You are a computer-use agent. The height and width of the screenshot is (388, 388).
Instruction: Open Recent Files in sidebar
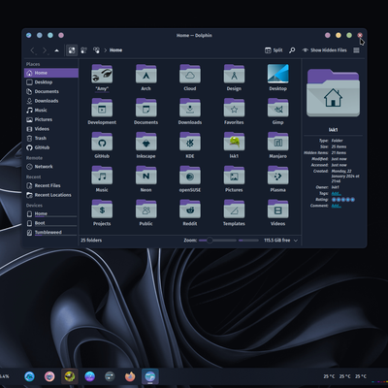point(51,186)
